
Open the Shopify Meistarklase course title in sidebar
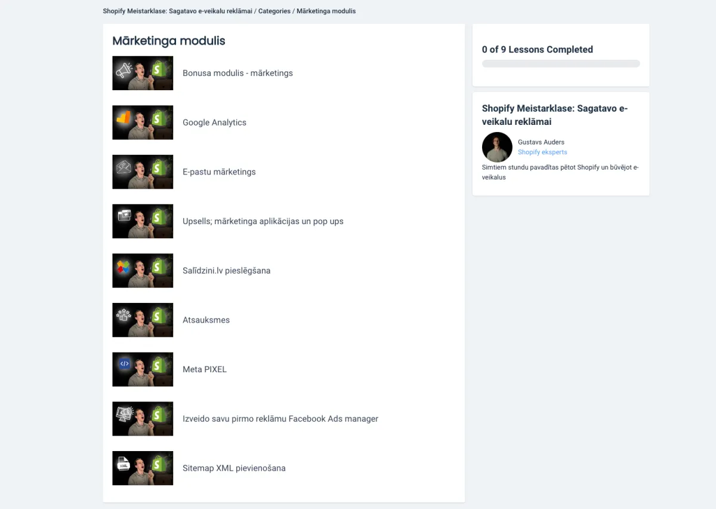pyautogui.click(x=555, y=115)
